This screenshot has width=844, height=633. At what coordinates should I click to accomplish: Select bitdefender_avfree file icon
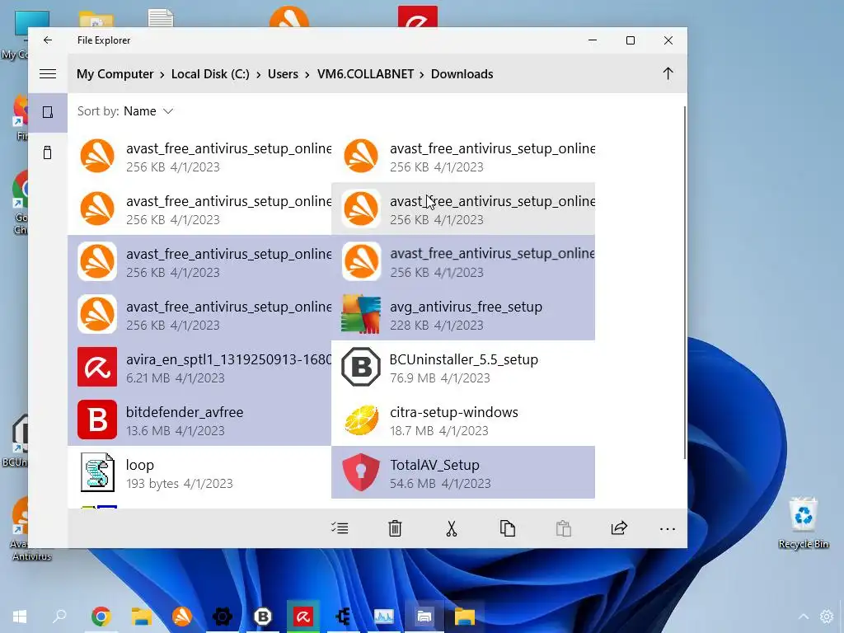coord(97,420)
